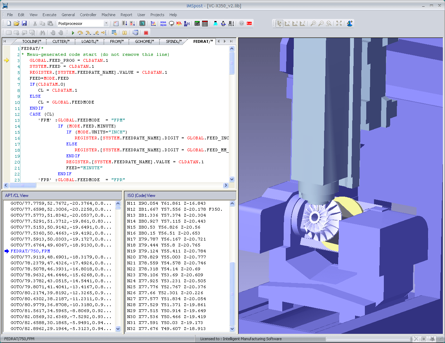Click the code editor vertical scrollbar thumb
This screenshot has width=445, height=343.
[232, 63]
